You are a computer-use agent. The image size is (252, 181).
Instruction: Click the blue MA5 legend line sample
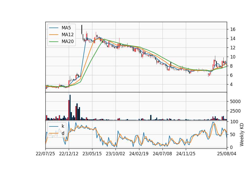coord(54,28)
